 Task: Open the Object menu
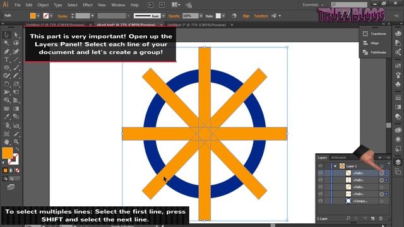coord(43,5)
